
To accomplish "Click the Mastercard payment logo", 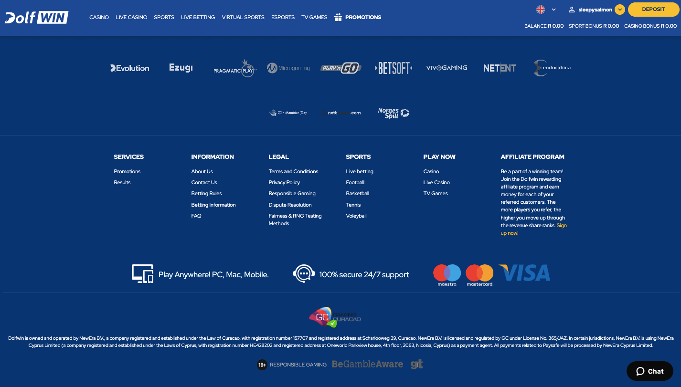I will pos(479,275).
